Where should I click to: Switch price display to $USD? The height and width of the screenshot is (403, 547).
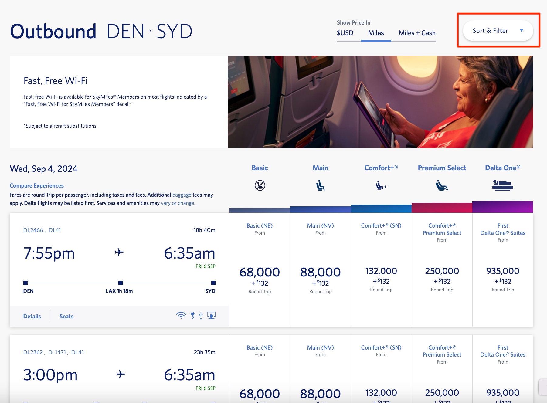pyautogui.click(x=345, y=33)
